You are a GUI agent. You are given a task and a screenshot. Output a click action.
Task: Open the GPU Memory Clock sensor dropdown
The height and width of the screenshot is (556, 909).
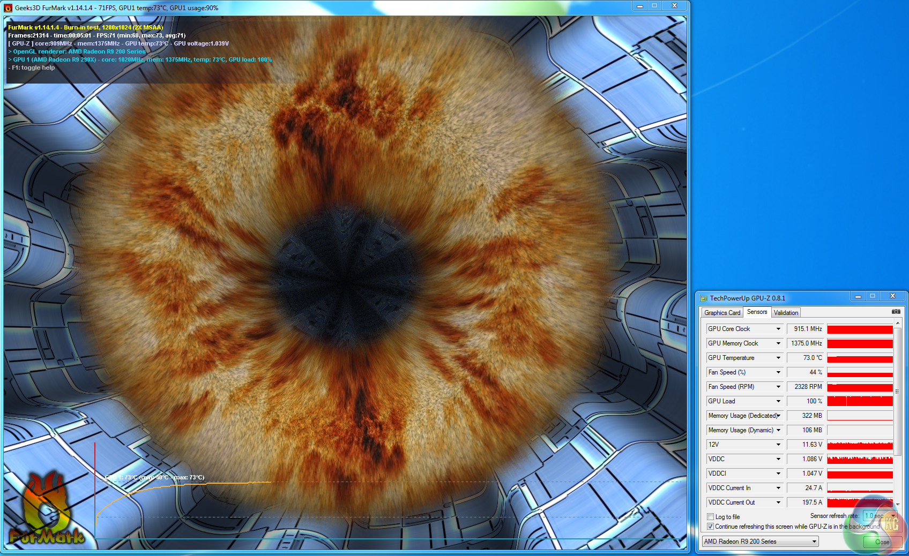[x=778, y=343]
